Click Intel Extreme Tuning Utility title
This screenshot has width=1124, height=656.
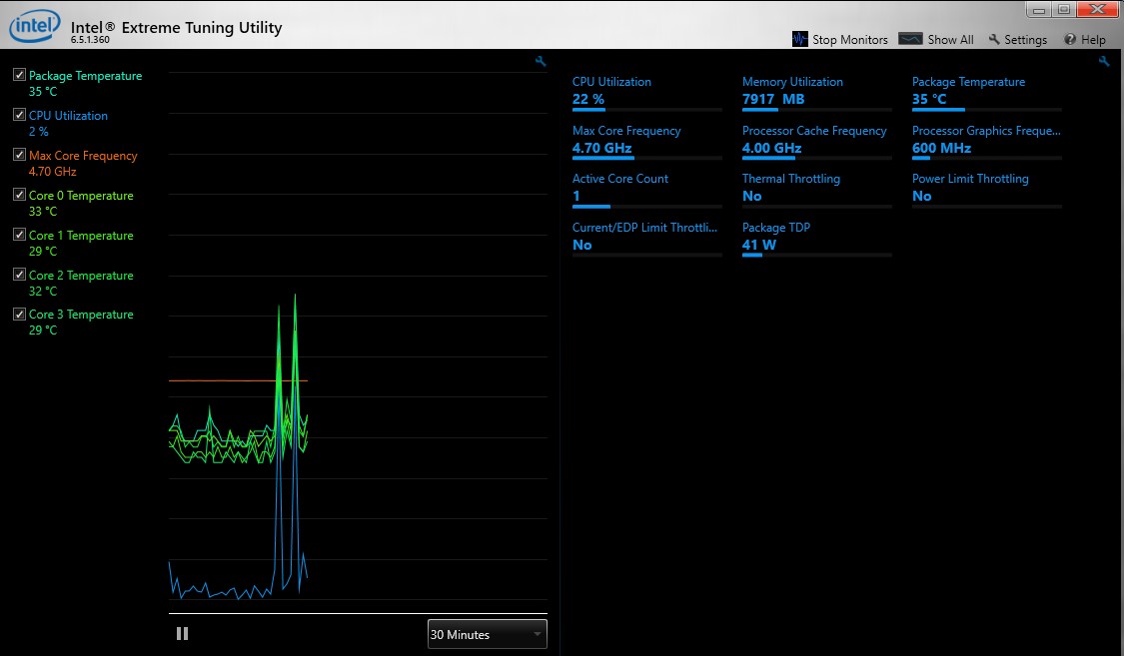pos(176,27)
